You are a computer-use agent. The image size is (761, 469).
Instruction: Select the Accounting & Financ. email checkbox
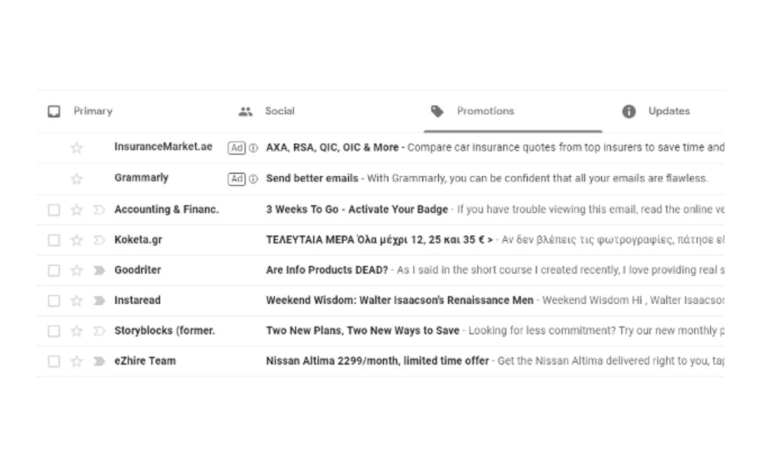point(54,210)
